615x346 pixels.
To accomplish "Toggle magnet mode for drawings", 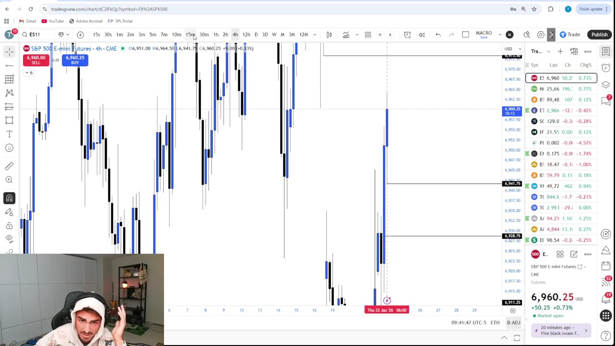I will [x=9, y=198].
